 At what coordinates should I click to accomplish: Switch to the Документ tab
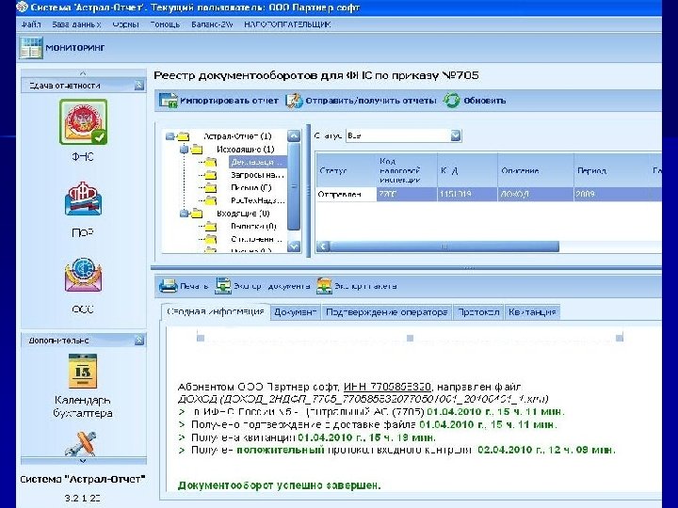click(x=296, y=312)
